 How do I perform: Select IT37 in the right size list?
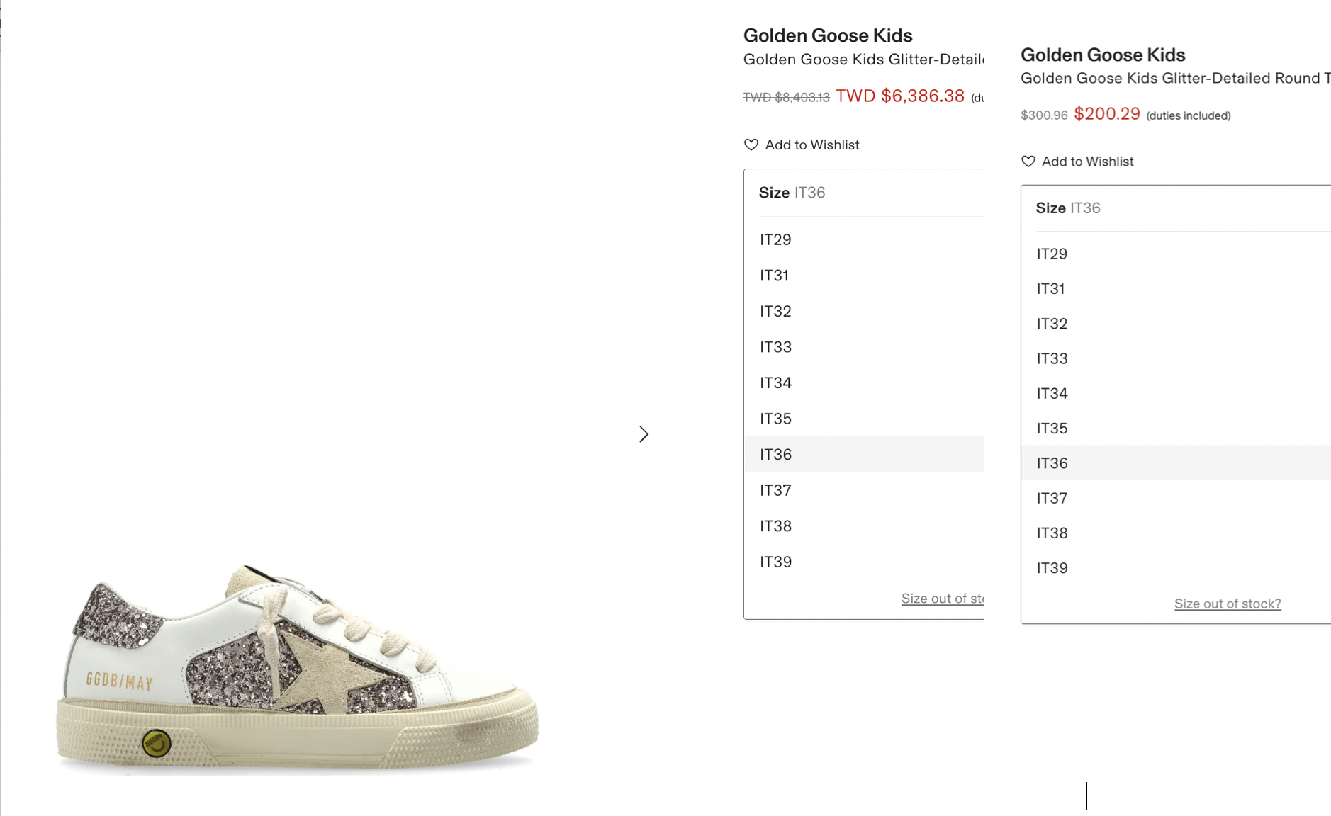(x=1052, y=498)
